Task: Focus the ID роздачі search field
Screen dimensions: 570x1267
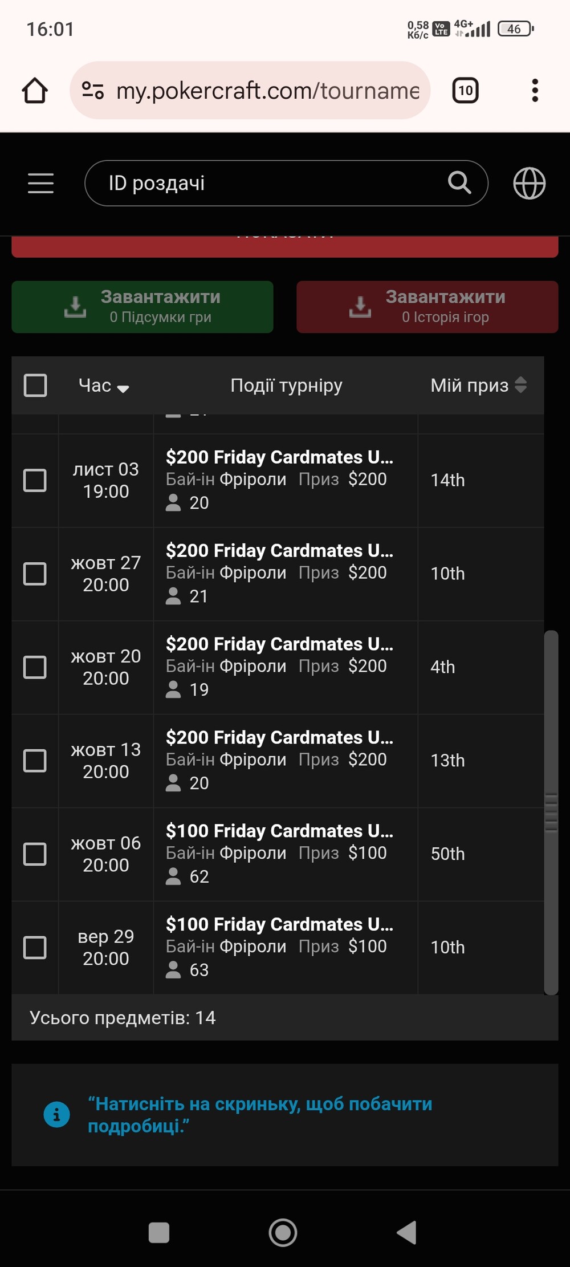Action: (268, 183)
